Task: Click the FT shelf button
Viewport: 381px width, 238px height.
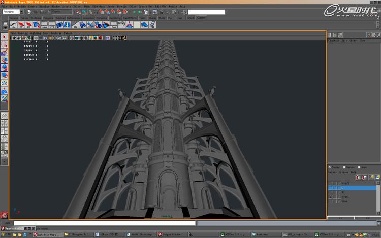Action: pyautogui.click(x=21, y=25)
